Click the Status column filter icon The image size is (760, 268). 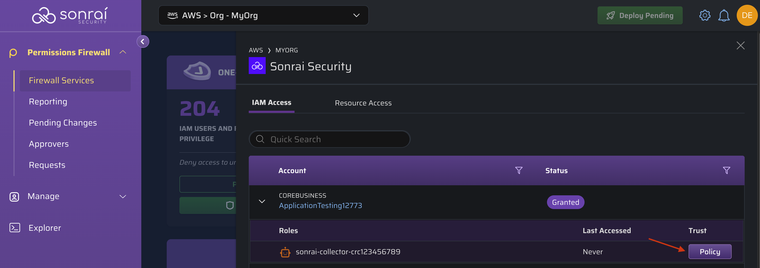tap(726, 170)
